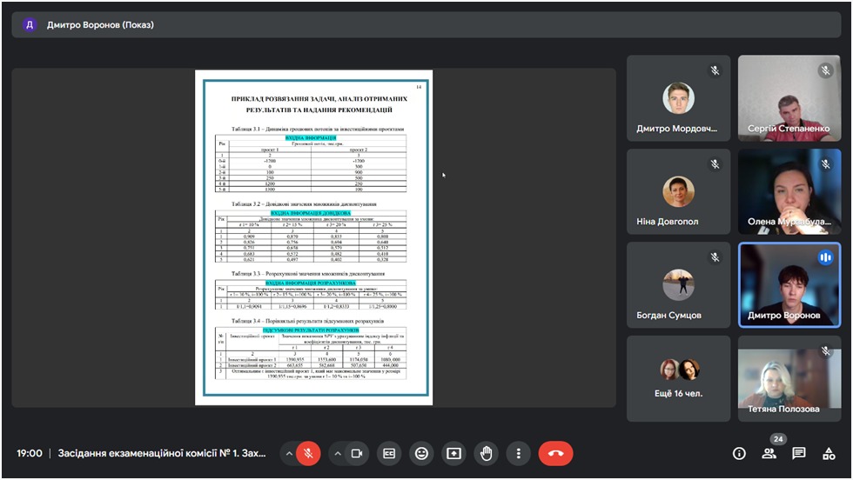Open the three-dot more options menu
This screenshot has height=480, width=853.
tap(518, 453)
